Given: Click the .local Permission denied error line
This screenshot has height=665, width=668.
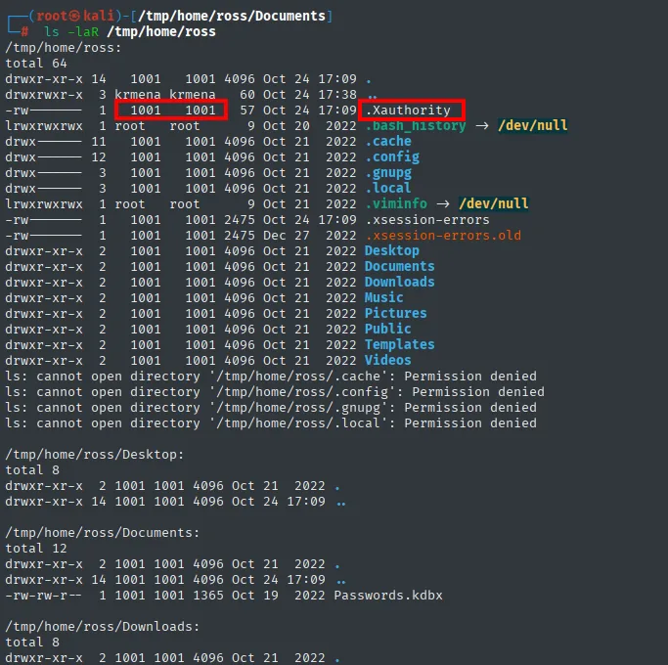Looking at the screenshot, I should (271, 423).
